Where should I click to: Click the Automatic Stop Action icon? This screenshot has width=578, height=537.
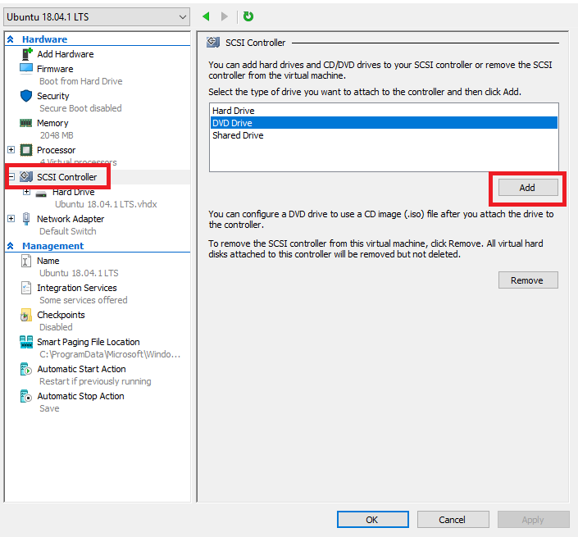point(25,396)
